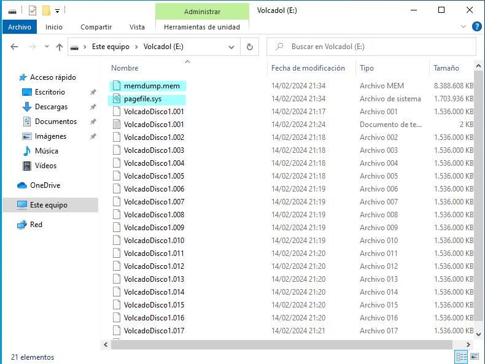The height and width of the screenshot is (364, 485).
Task: Open the address bar history dropdown
Action: click(231, 47)
